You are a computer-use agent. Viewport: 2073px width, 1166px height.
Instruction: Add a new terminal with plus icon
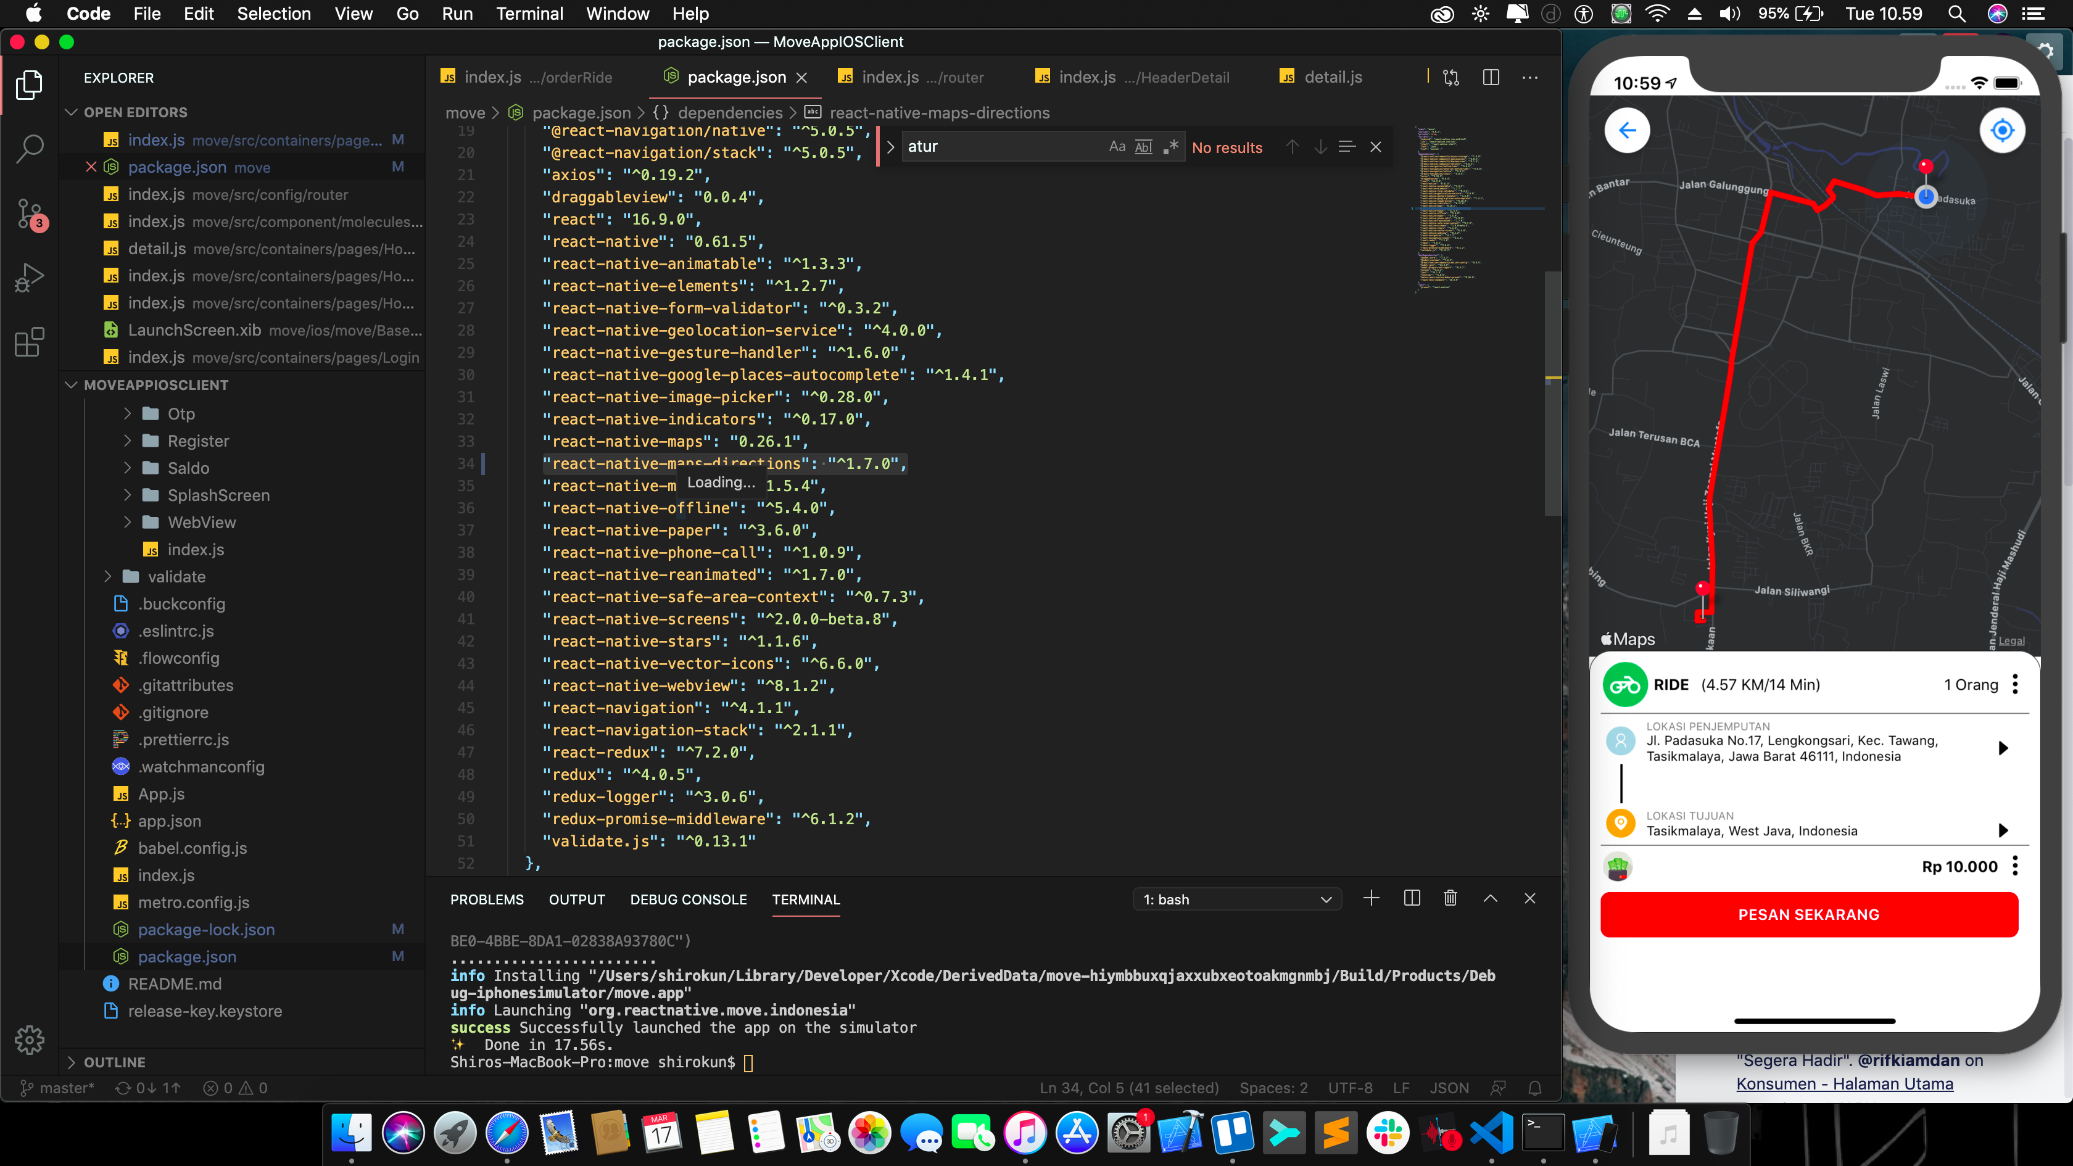click(x=1372, y=899)
